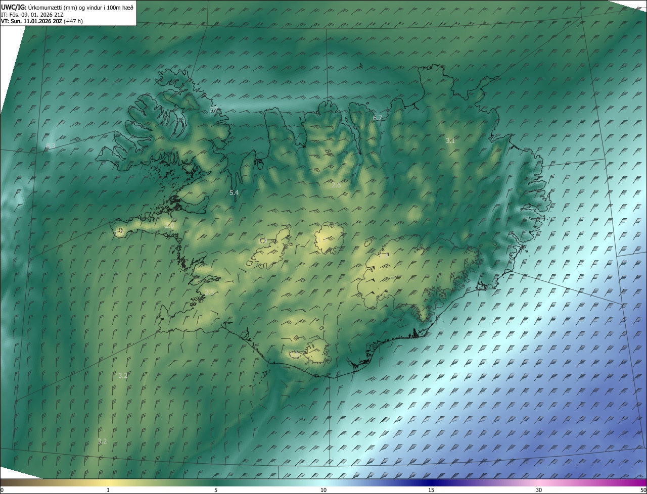Click the 7.7 value near Westfjords

click(x=214, y=109)
